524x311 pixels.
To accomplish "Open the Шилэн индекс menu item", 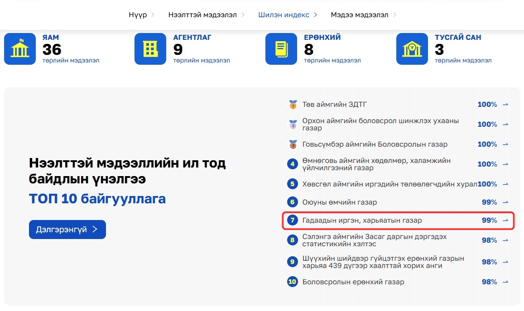I will click(x=284, y=15).
